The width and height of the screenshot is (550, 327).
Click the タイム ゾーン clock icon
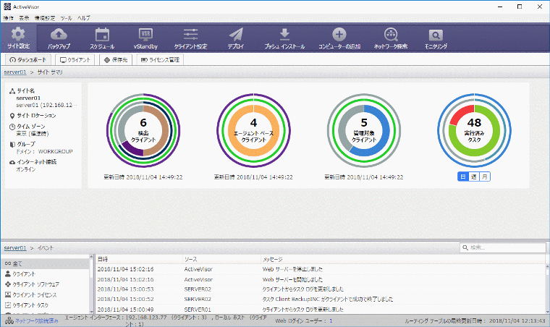tap(12, 127)
